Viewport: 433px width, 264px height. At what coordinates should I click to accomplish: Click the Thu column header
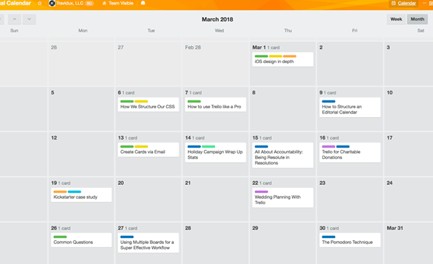click(x=288, y=31)
